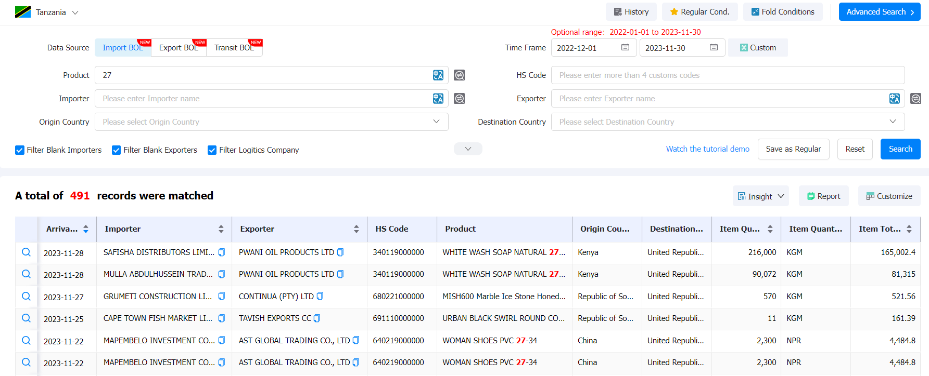Open Watch the tutorial demo link

(707, 149)
